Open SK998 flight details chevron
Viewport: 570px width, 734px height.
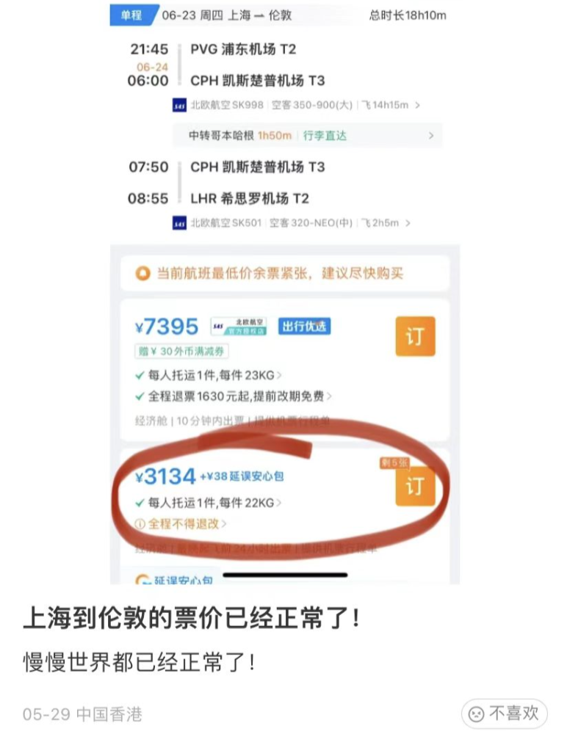417,105
